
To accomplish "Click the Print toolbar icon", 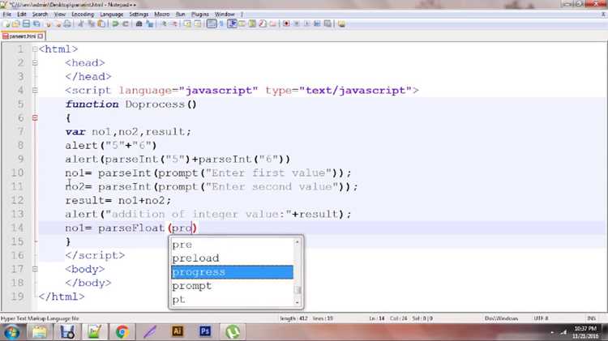I will tap(67, 24).
